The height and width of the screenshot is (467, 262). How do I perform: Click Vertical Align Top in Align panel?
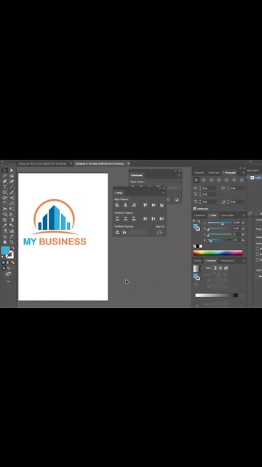(146, 205)
